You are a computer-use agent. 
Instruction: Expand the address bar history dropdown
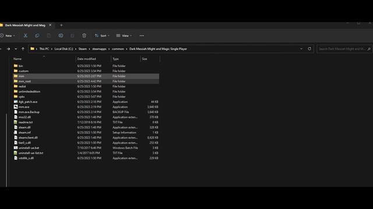[x=301, y=49]
